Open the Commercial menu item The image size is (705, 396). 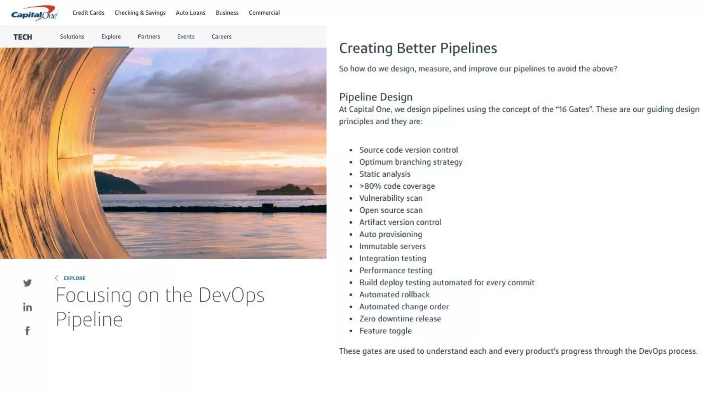tap(264, 13)
